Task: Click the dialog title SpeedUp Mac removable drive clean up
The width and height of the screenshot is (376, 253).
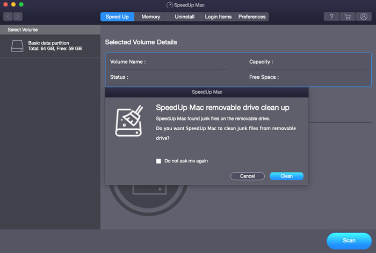Action: coord(222,107)
